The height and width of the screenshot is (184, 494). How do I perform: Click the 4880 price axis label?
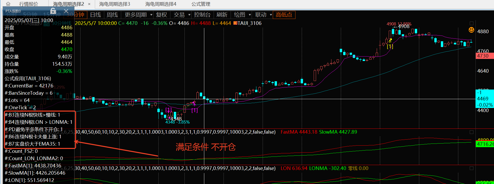click(x=483, y=31)
